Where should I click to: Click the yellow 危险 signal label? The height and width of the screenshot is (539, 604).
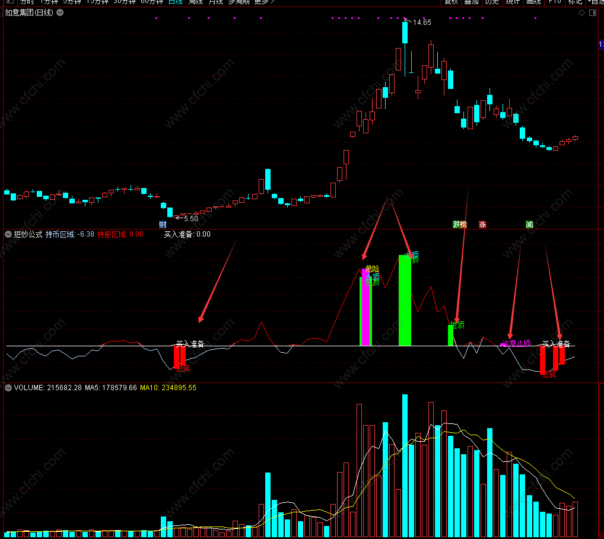tap(372, 269)
